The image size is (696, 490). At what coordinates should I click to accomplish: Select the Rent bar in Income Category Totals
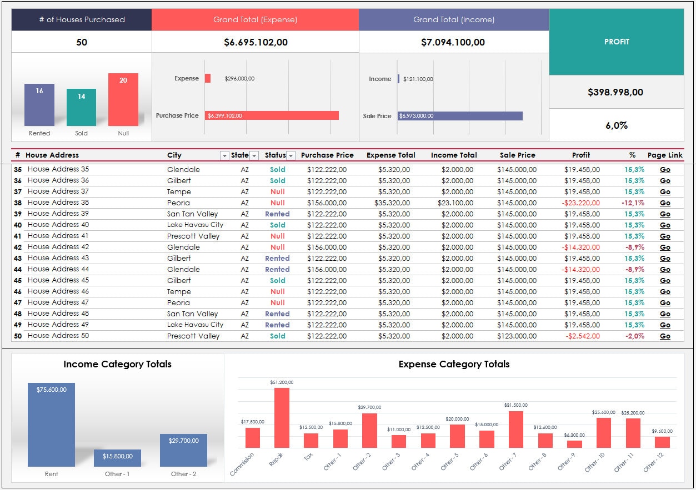(x=51, y=425)
